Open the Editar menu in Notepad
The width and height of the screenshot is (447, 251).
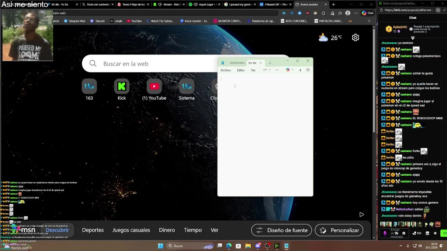(241, 70)
